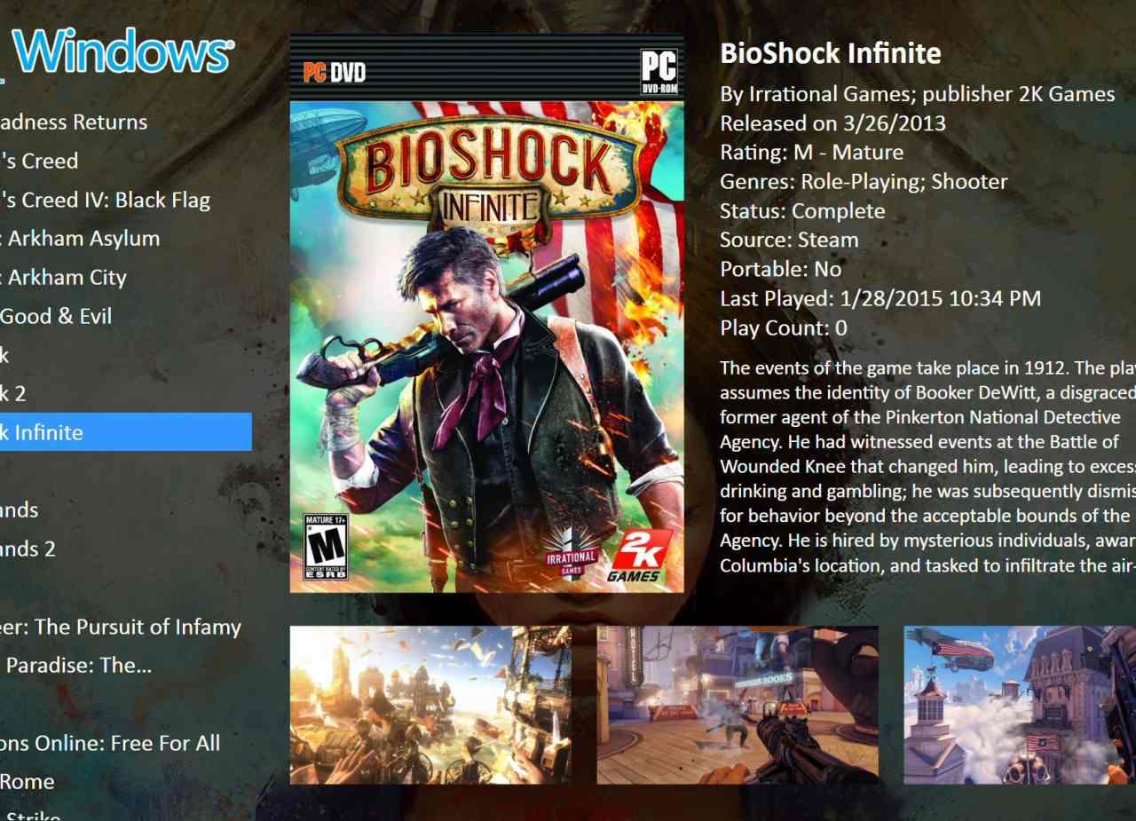This screenshot has width=1136, height=821.
Task: Open the BioShock Infinite box art cover
Action: [486, 313]
